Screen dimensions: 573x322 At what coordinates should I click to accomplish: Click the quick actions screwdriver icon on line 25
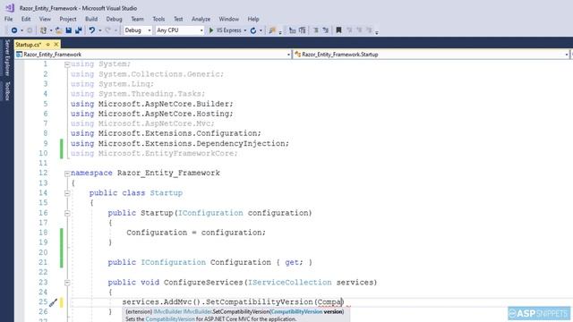click(x=53, y=302)
